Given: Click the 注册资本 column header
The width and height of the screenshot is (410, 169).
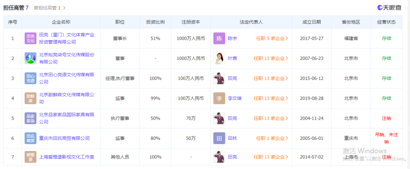Looking at the screenshot, I should click(191, 22).
